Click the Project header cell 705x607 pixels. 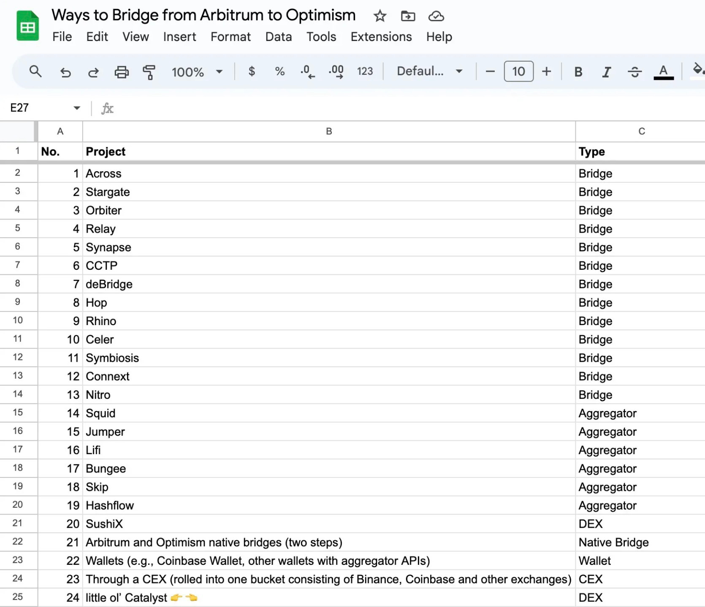pos(329,152)
